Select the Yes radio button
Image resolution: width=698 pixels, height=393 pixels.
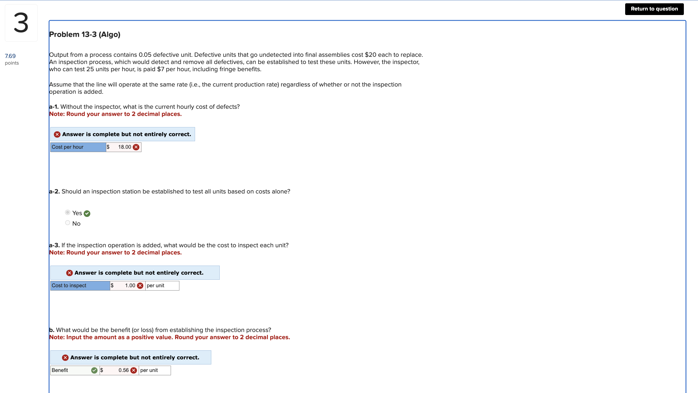coord(67,212)
